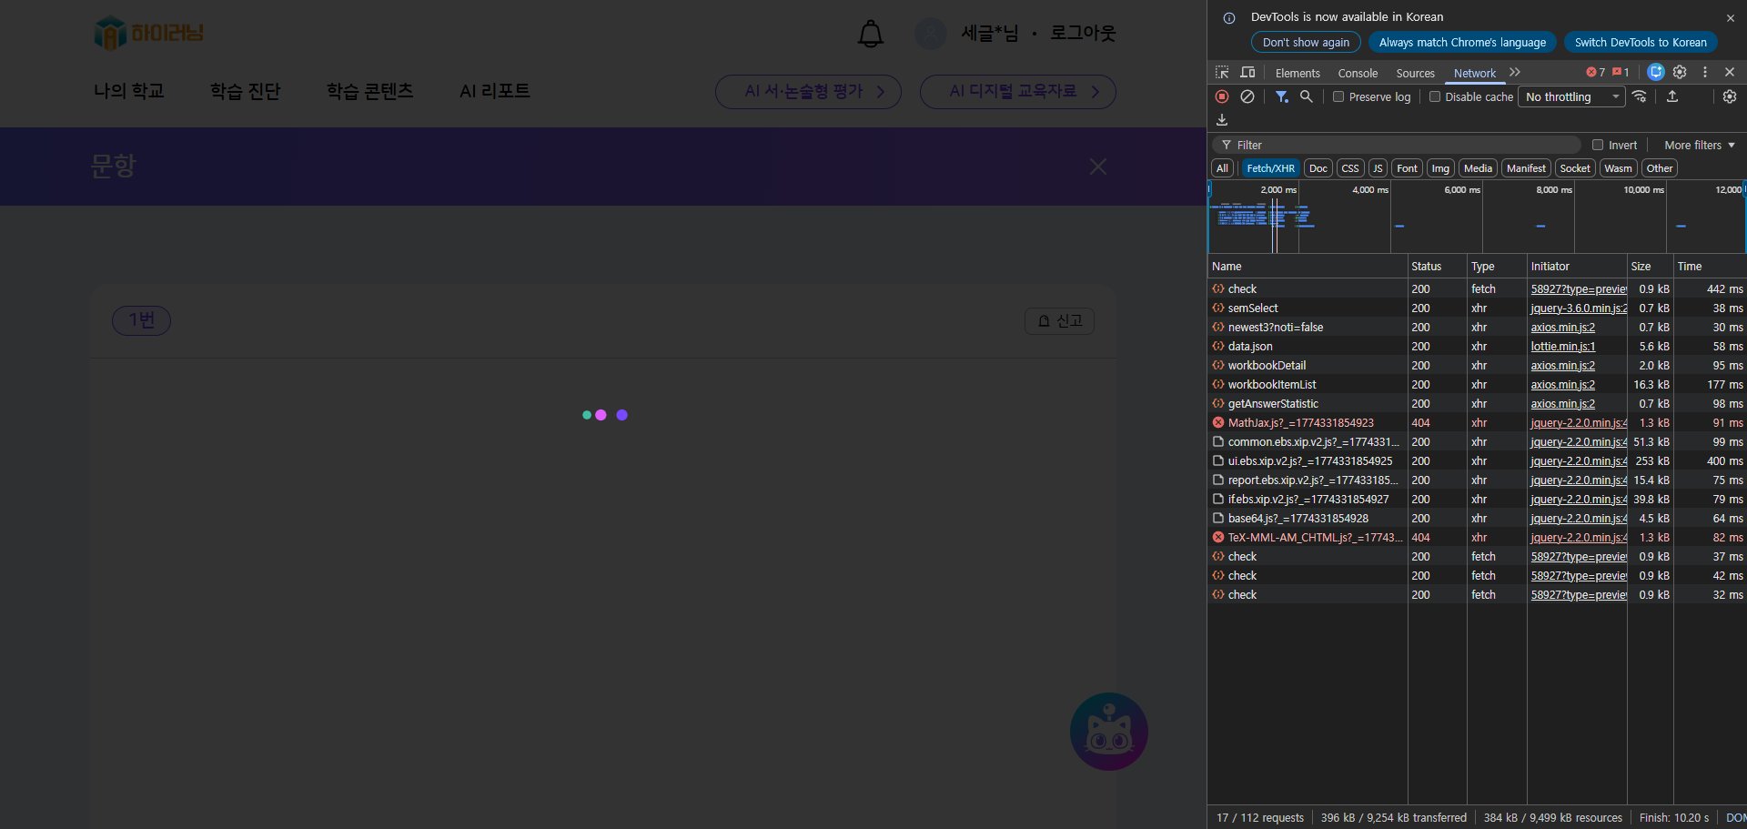This screenshot has width=1747, height=829.
Task: Enable the Preserve log checkbox
Action: pos(1338,96)
